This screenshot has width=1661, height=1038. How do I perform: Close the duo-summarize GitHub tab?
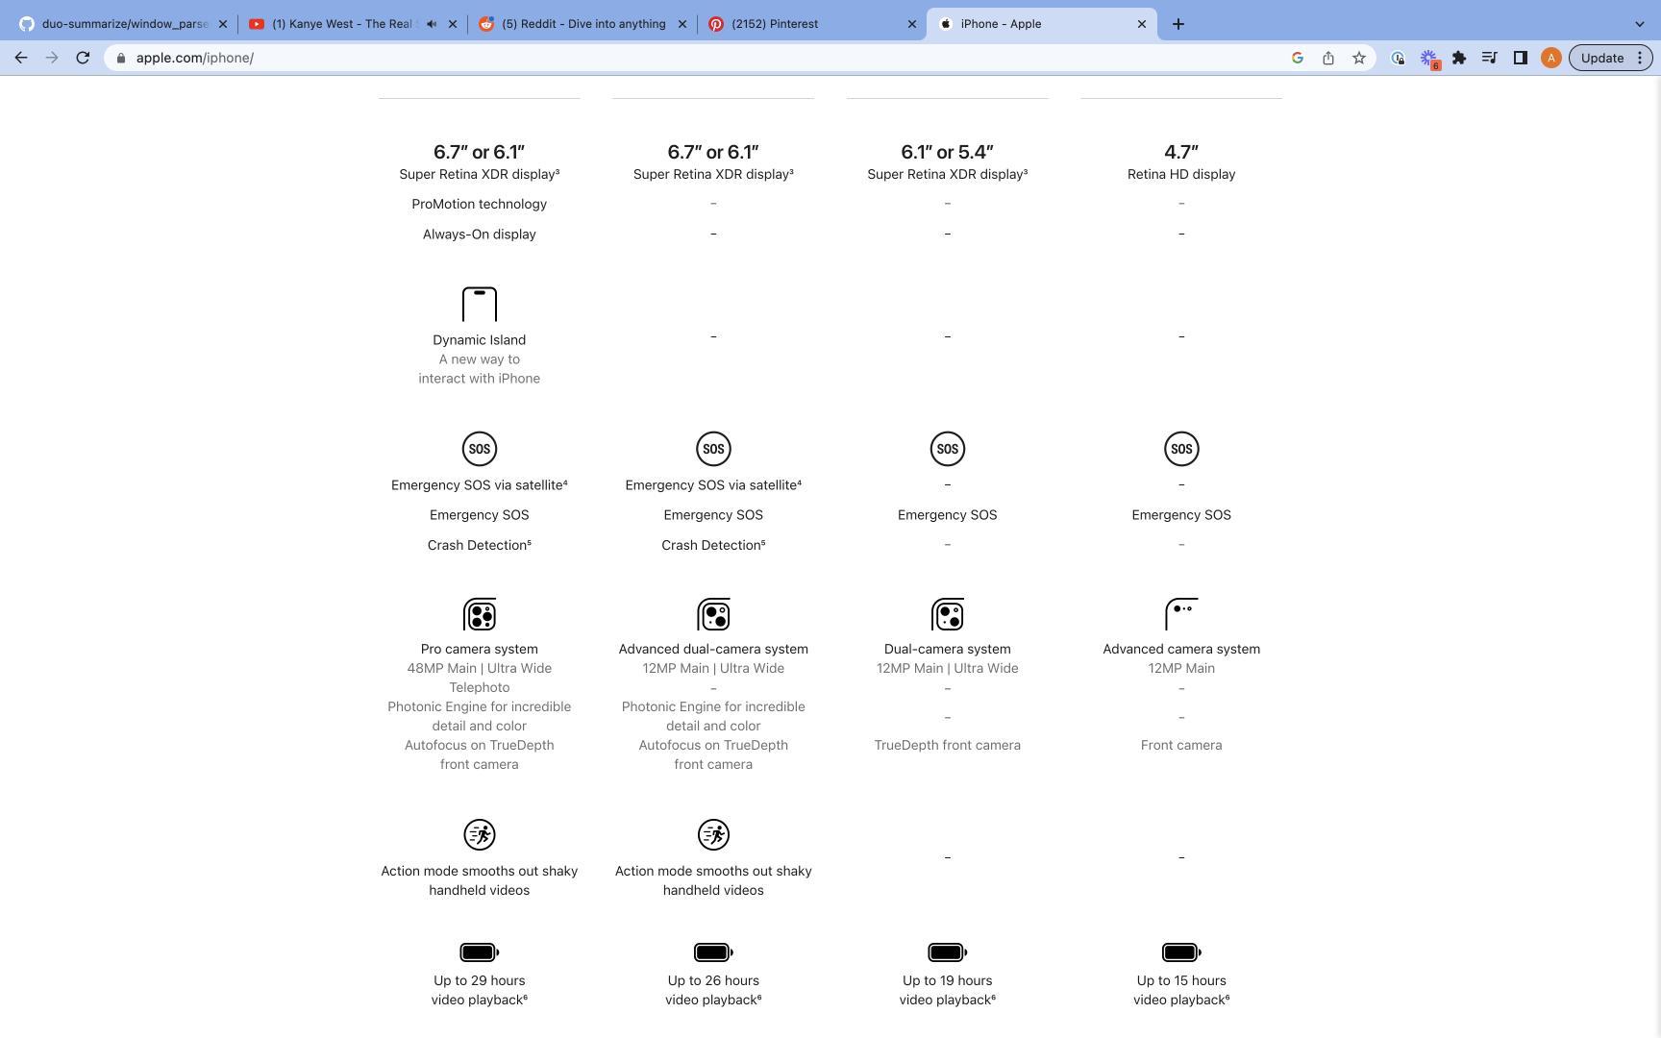[x=223, y=24]
